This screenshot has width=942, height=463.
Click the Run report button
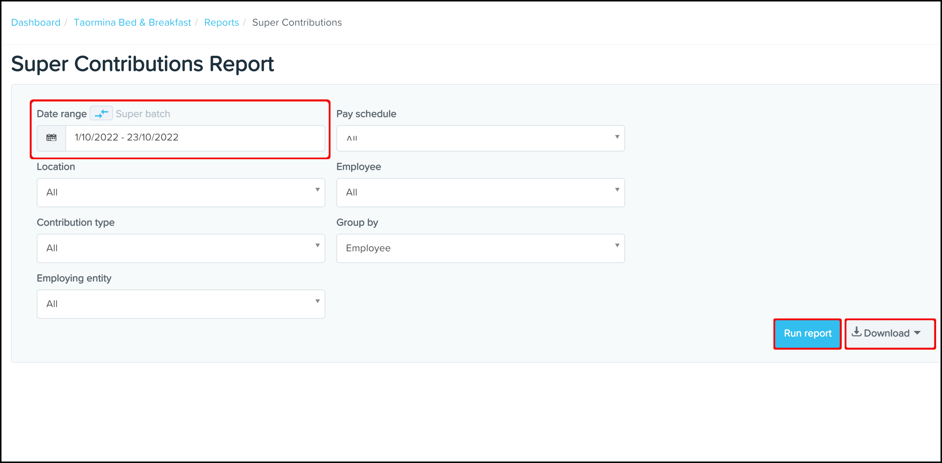807,333
